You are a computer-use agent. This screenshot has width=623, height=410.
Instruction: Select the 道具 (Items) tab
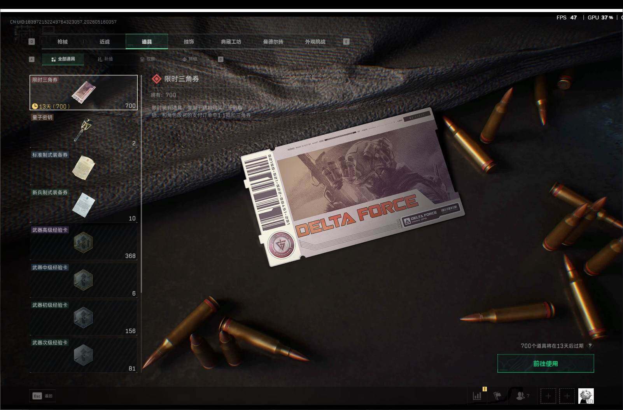point(147,42)
